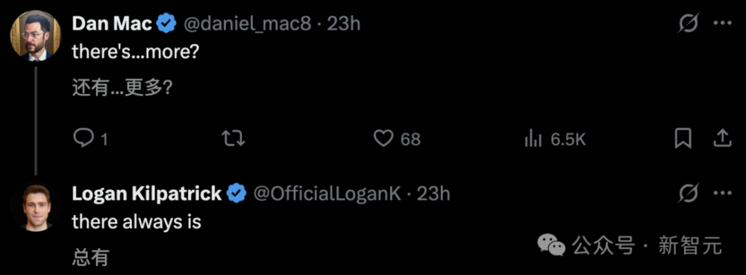This screenshot has width=746, height=275.
Task: Click the reply icon on Dan Mac's tweet
Action: point(84,139)
